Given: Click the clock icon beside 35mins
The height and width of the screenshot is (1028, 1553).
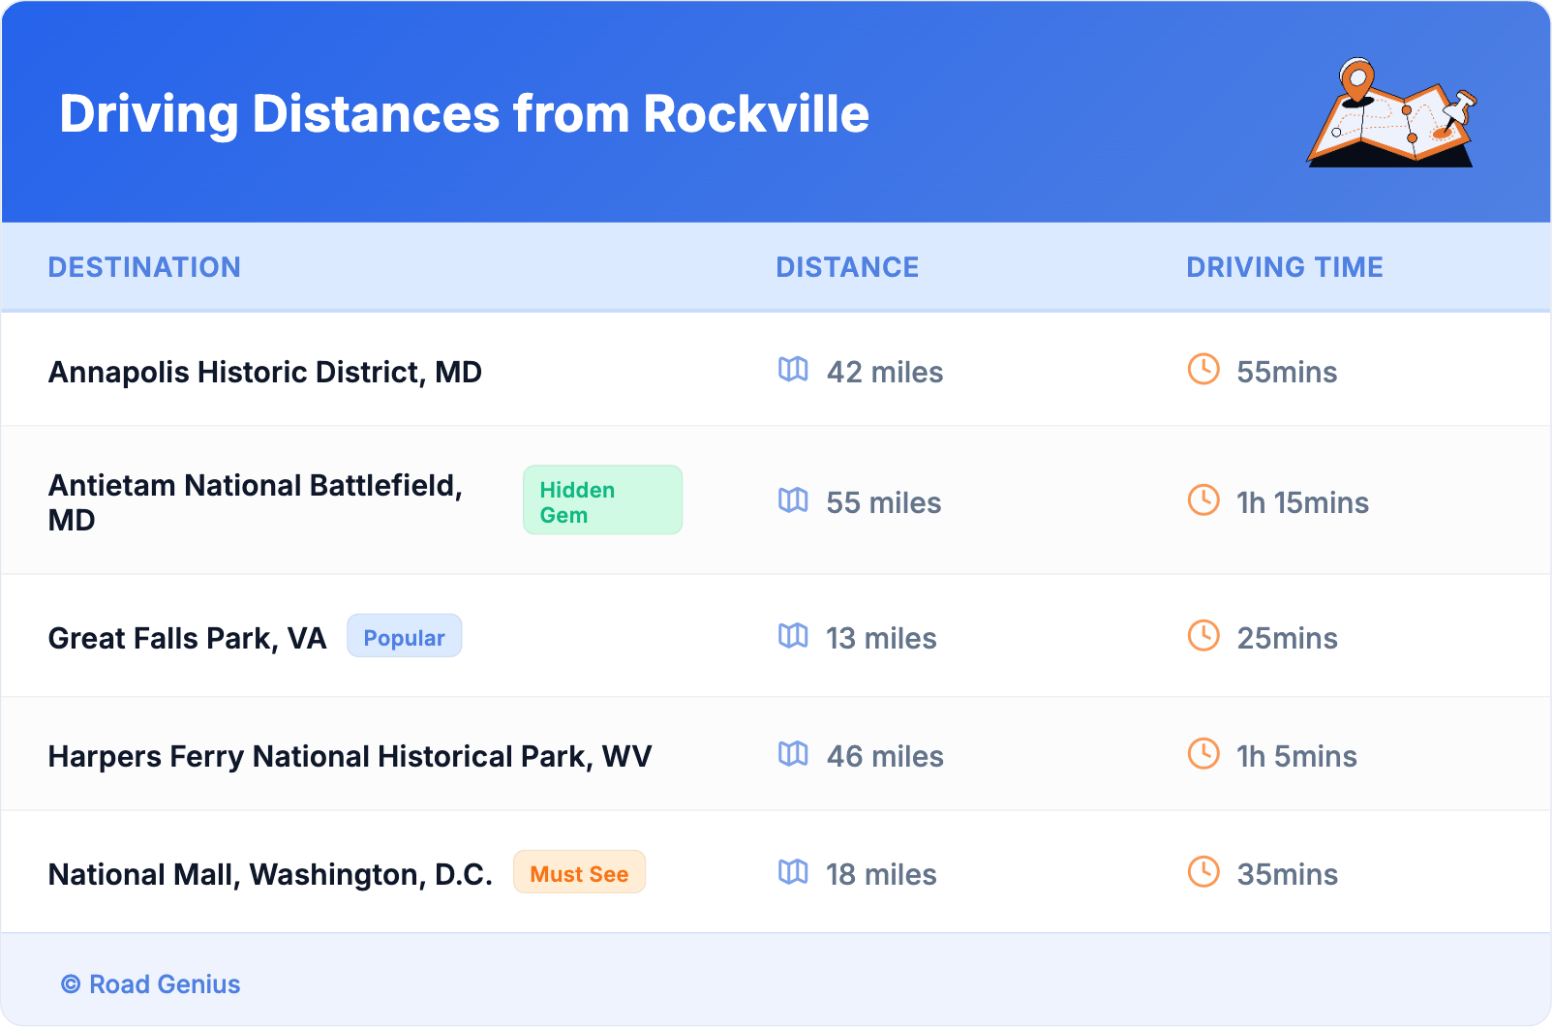Looking at the screenshot, I should 1203,872.
